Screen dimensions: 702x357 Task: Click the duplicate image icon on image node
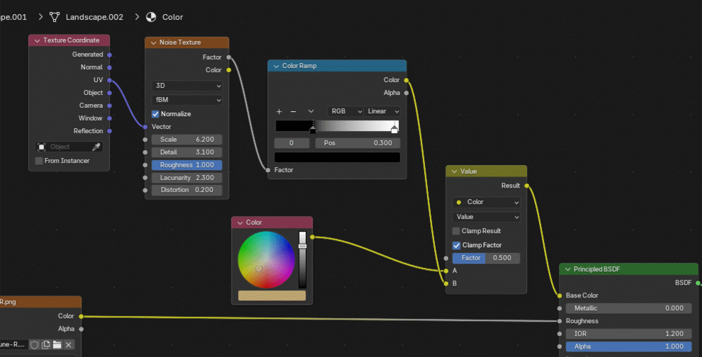coord(45,344)
